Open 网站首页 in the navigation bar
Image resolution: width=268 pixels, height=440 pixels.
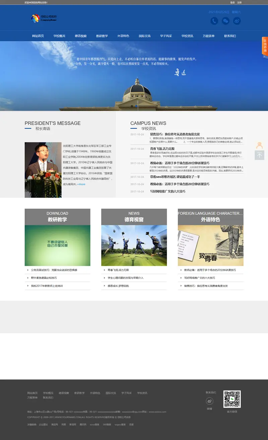(38, 36)
